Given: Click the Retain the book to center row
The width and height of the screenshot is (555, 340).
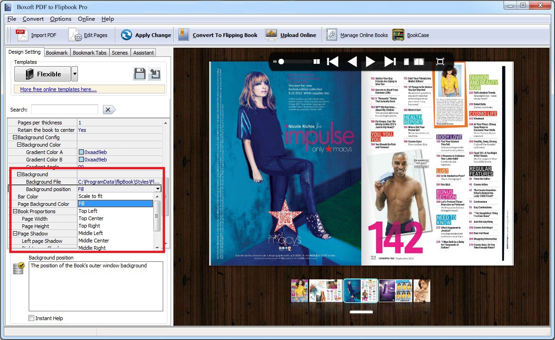Looking at the screenshot, I should tap(84, 130).
